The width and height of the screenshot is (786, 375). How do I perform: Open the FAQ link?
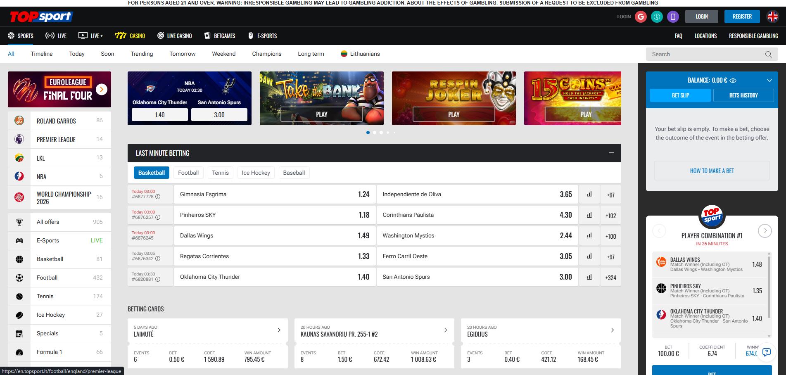[678, 36]
